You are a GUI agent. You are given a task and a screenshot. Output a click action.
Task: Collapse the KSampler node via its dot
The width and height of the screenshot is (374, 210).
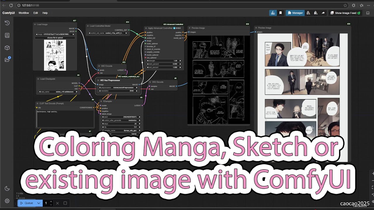click(101, 101)
